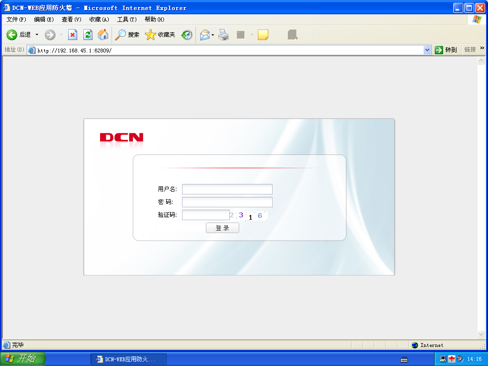Open the 帮助(H) menu
488x366 pixels.
[154, 19]
